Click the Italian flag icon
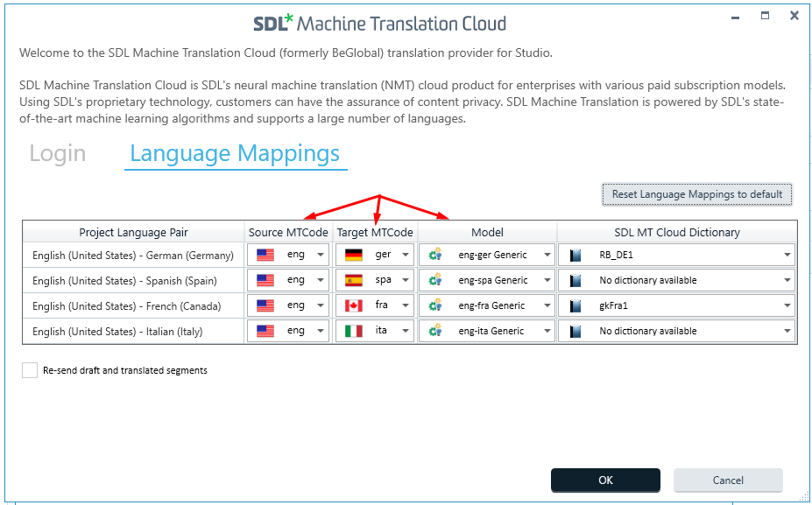Image resolution: width=812 pixels, height=505 pixels. 354,331
